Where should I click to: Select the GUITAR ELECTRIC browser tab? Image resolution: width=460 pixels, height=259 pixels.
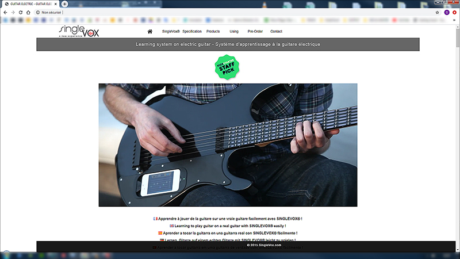[30, 4]
